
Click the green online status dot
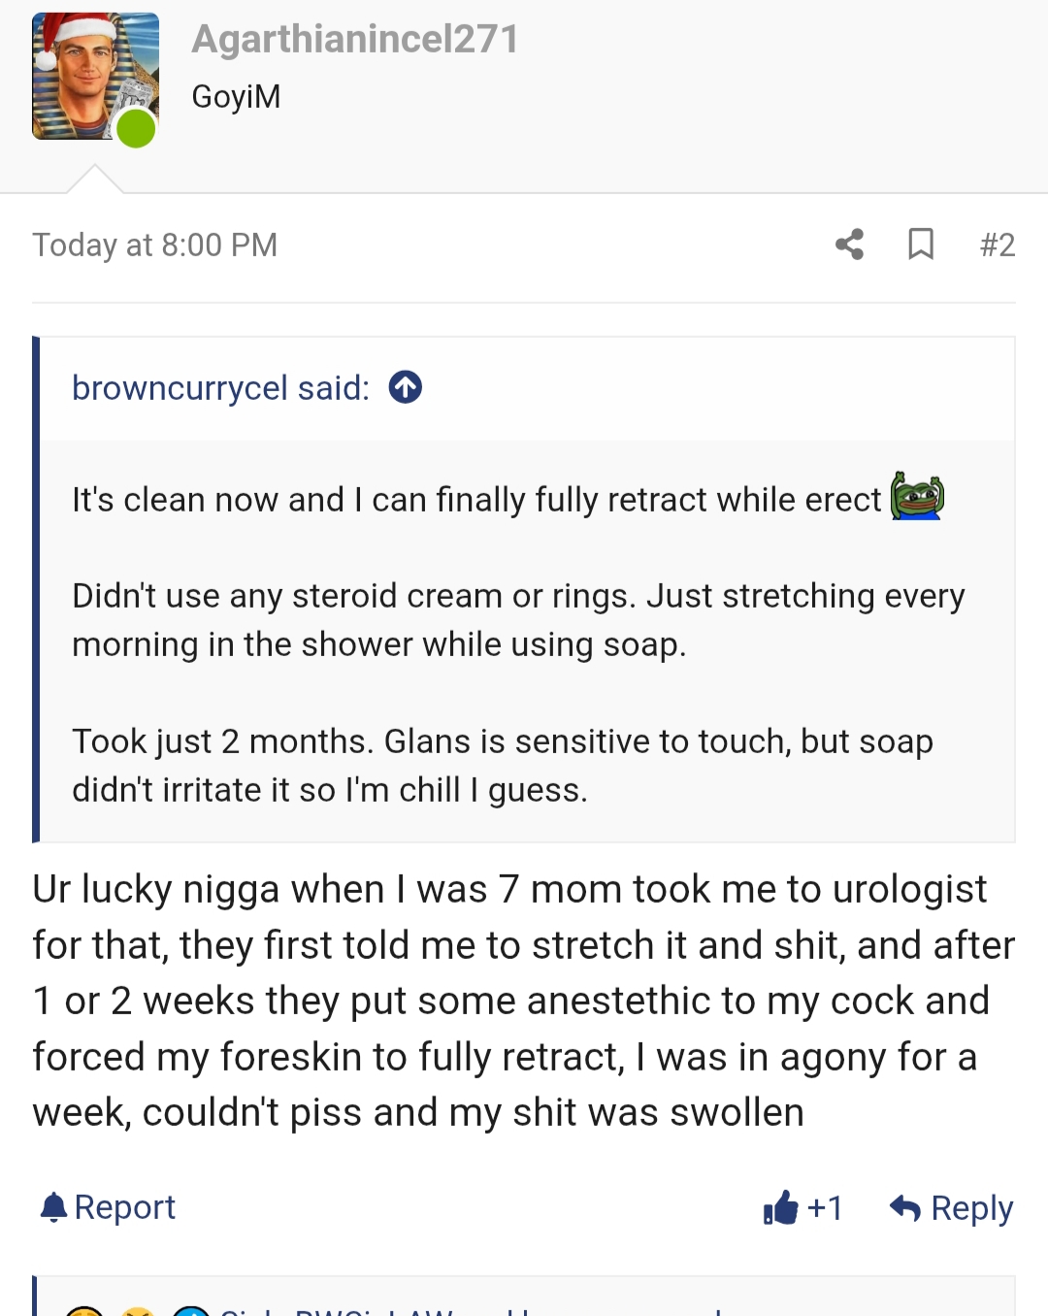(x=136, y=129)
